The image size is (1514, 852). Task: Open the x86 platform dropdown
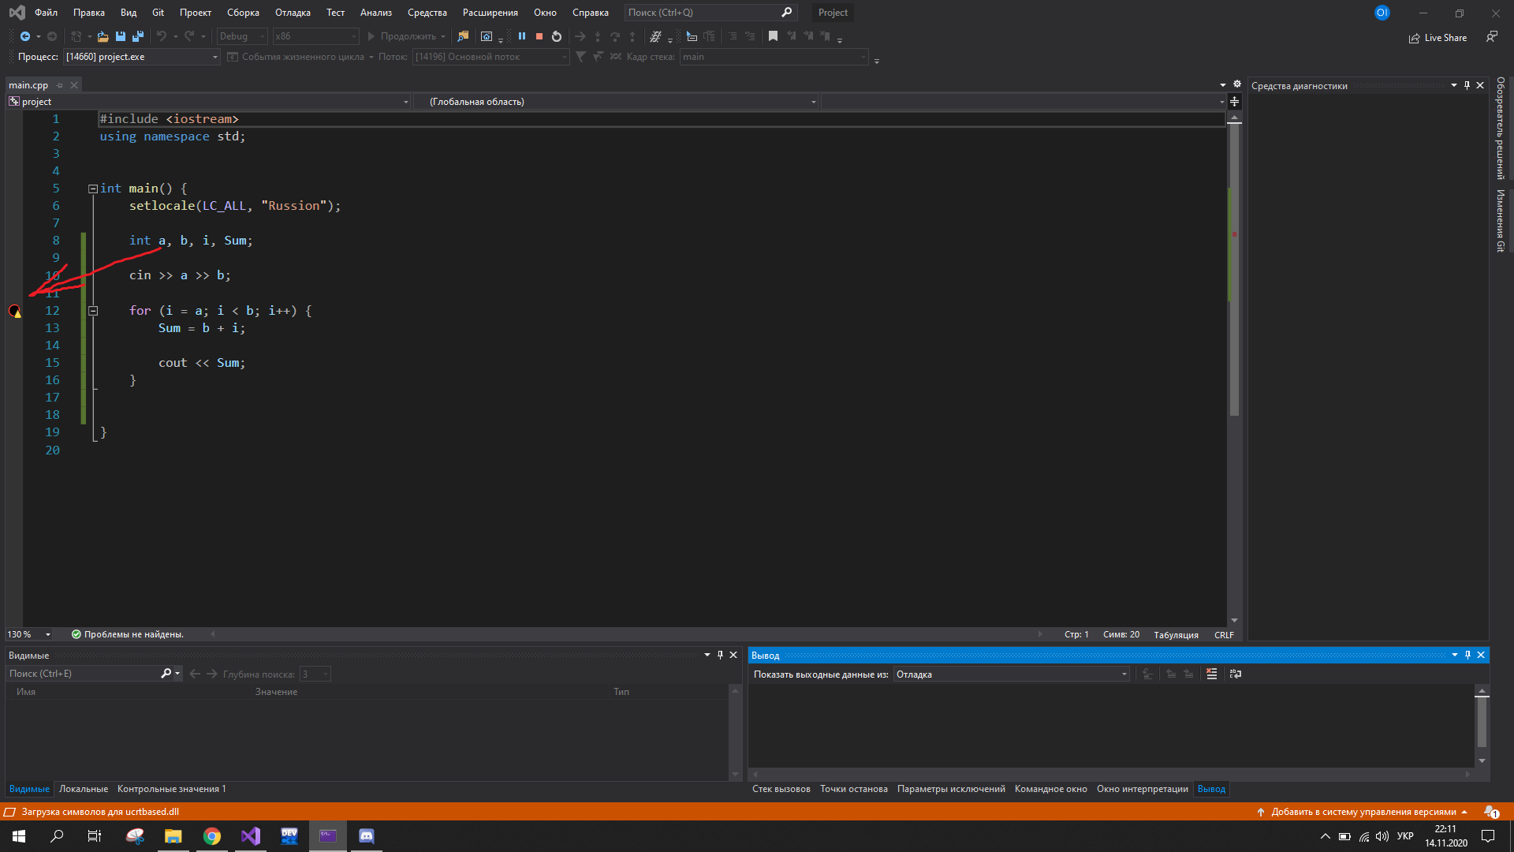tap(315, 36)
